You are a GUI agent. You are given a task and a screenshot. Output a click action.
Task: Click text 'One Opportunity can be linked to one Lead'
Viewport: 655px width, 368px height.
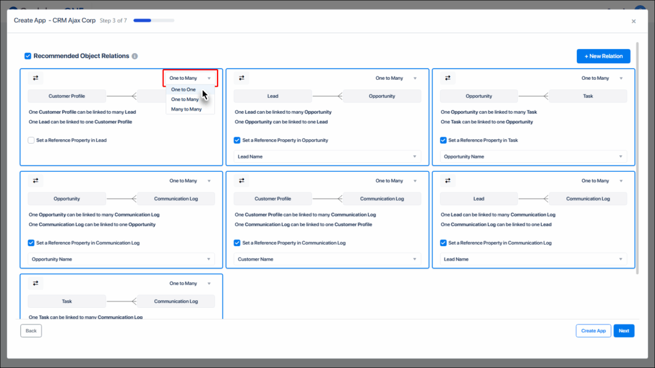coord(281,122)
